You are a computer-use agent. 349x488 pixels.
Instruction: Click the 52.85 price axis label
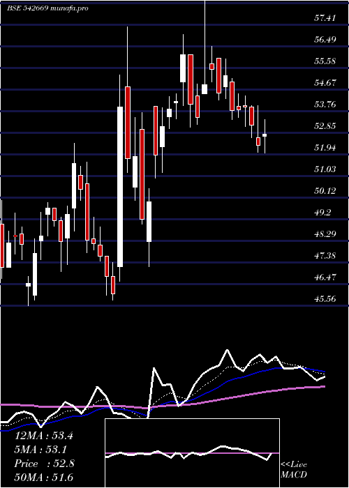pos(325,126)
